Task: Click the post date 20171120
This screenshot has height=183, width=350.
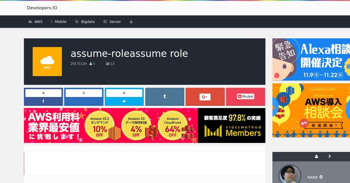Action: click(79, 64)
